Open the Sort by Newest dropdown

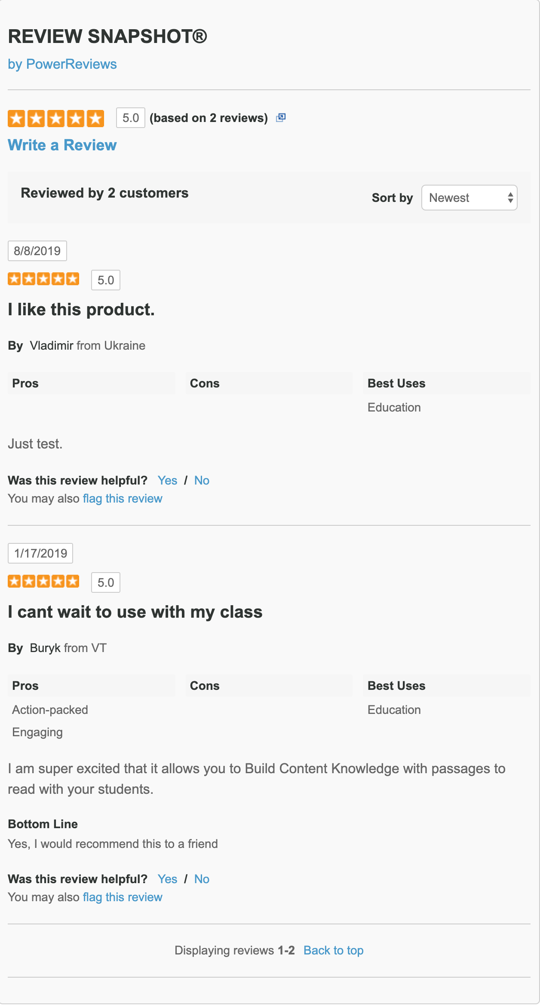(469, 198)
